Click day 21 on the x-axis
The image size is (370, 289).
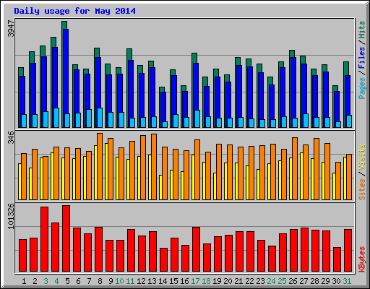click(238, 281)
